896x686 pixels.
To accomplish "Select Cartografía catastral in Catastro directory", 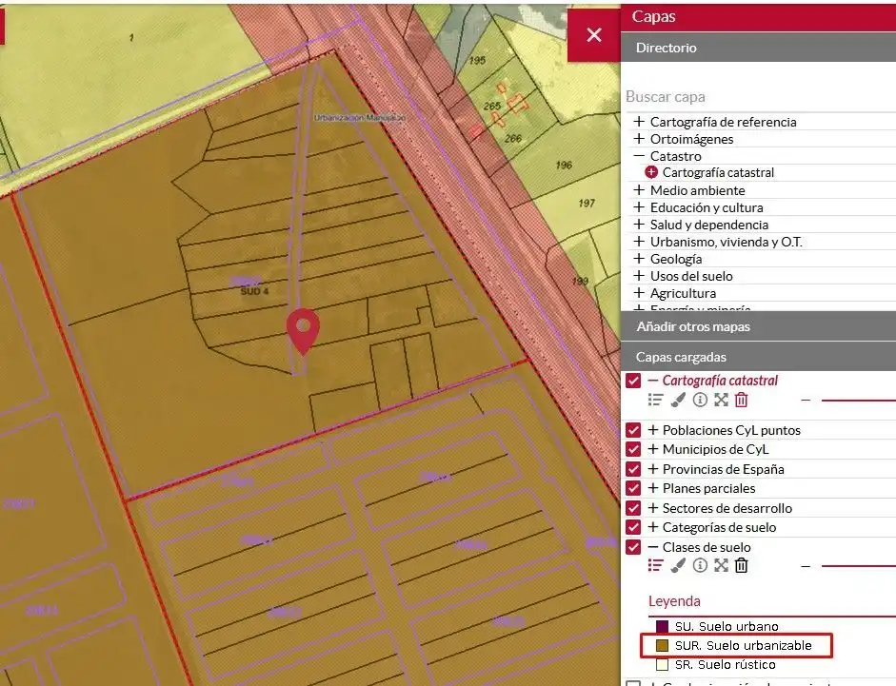I will pos(718,172).
